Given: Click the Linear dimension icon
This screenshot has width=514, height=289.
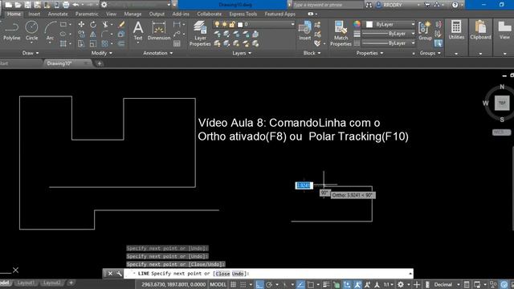Looking at the screenshot, I should [177, 24].
